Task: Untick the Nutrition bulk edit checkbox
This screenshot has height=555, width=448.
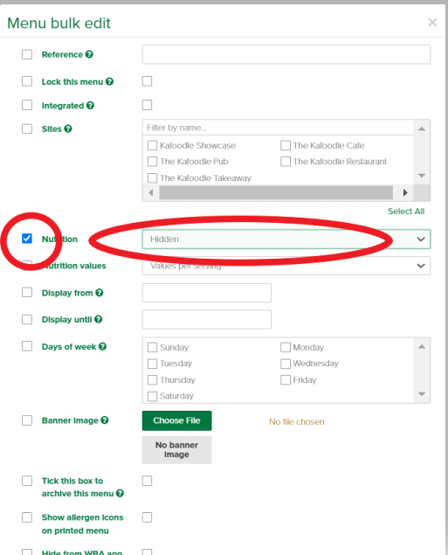Action: [x=27, y=239]
